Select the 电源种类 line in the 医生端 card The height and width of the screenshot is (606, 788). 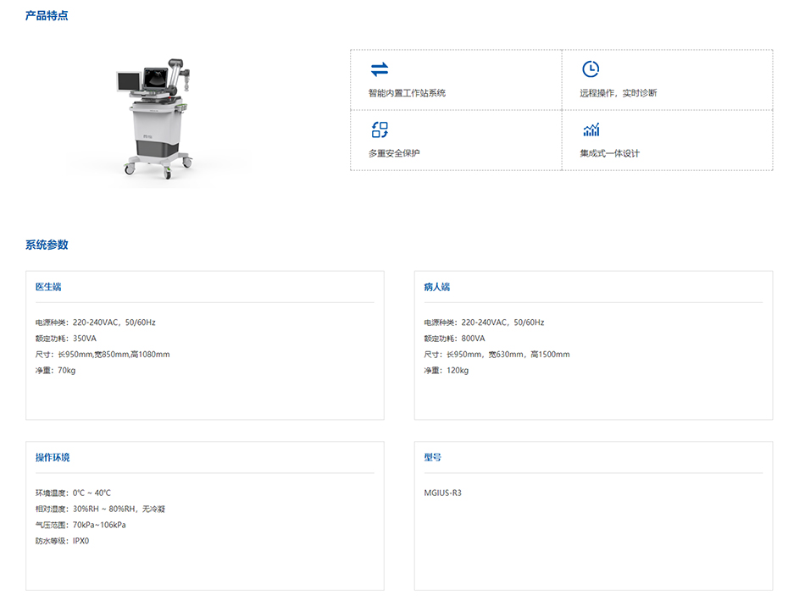(x=96, y=322)
